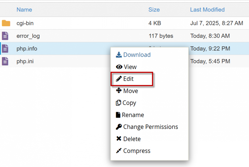Sort files by Name column header

(24, 10)
